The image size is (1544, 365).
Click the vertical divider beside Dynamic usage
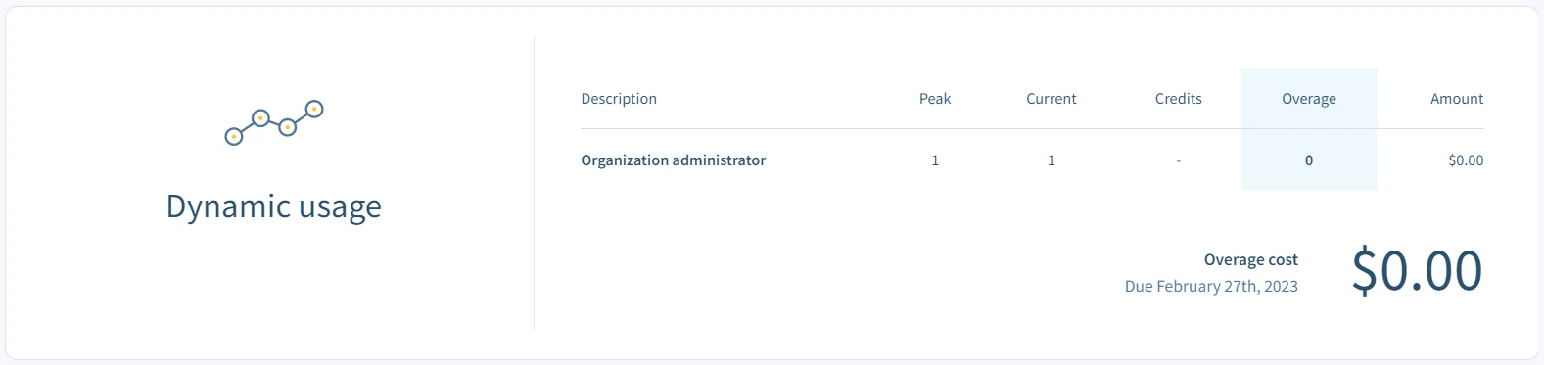(x=534, y=183)
